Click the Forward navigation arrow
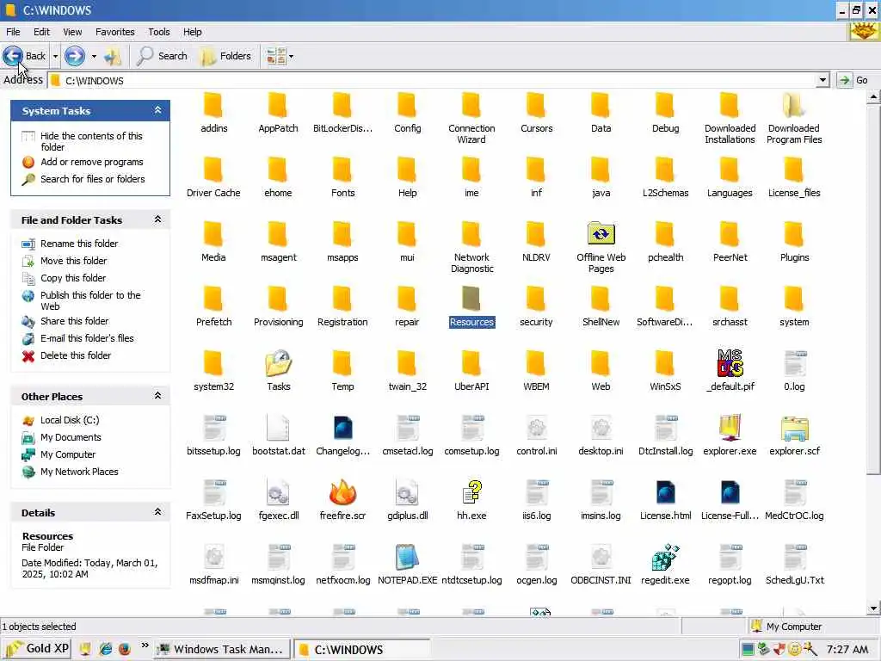Viewport: 881px width, 661px height. click(x=75, y=56)
